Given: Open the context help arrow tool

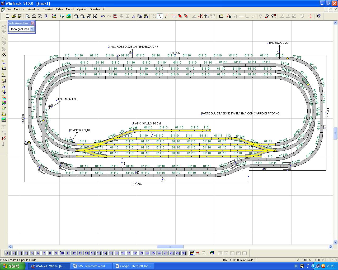Looking at the screenshot, I should 318,16.
